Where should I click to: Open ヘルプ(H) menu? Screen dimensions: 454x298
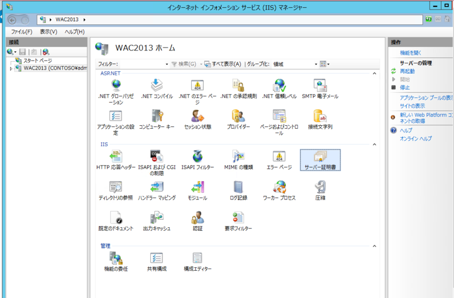click(75, 32)
